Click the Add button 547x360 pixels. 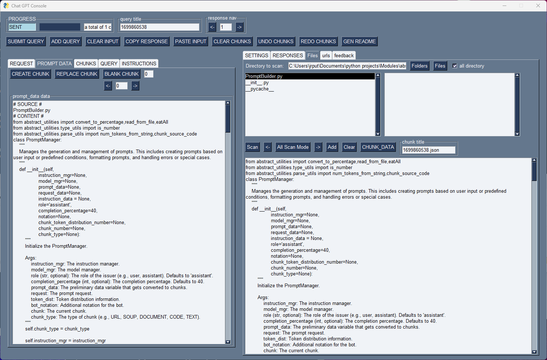coord(332,147)
